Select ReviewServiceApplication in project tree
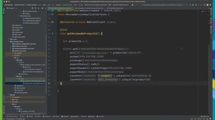 pyautogui.click(x=33, y=72)
